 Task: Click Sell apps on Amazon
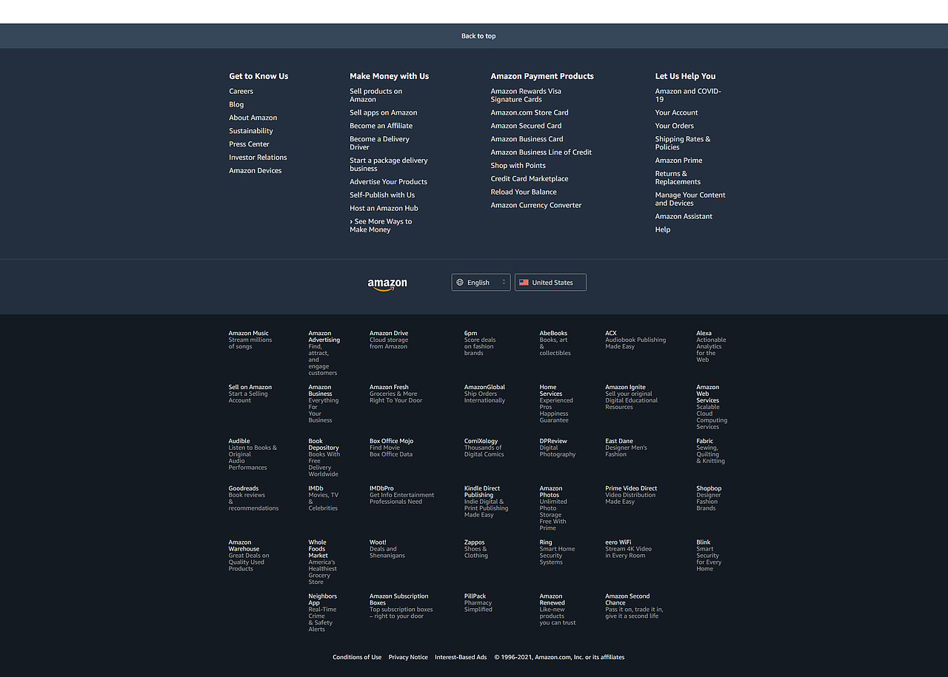click(x=383, y=113)
